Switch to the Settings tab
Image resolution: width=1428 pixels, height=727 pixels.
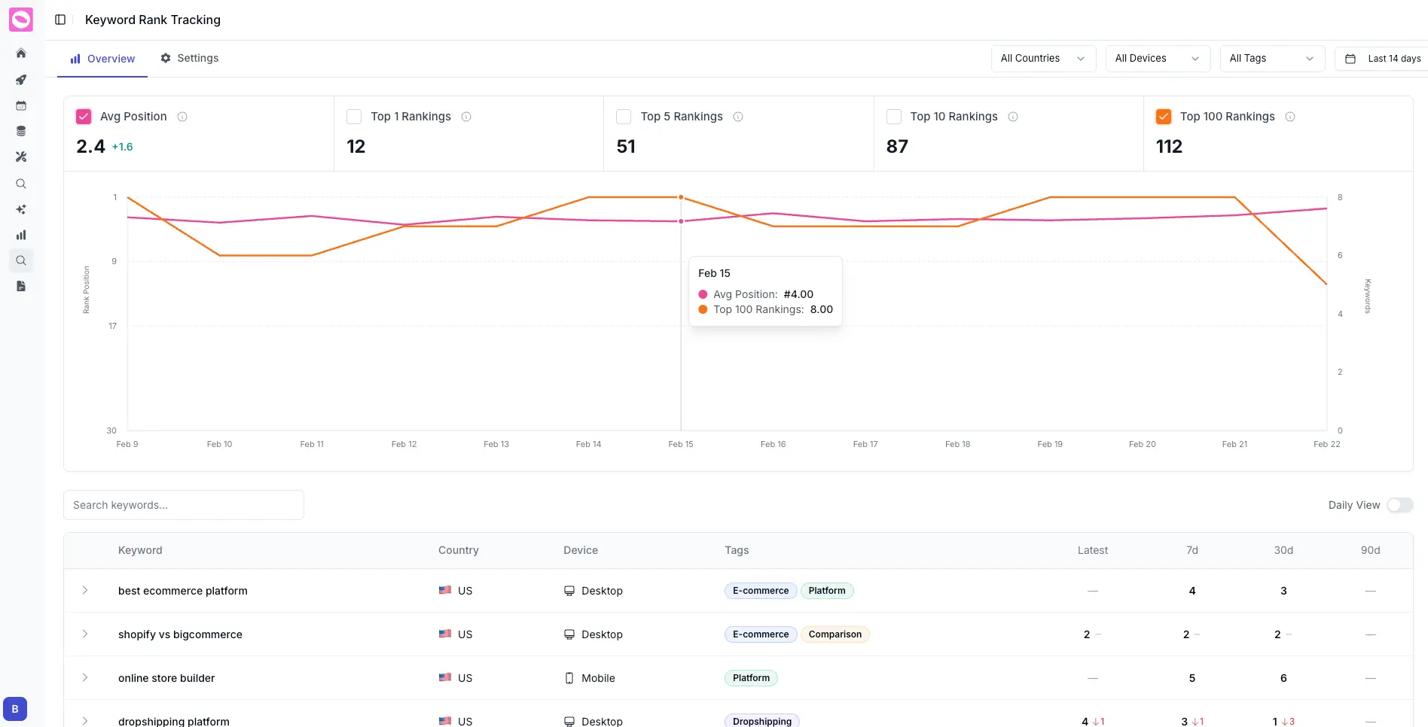pyautogui.click(x=189, y=58)
